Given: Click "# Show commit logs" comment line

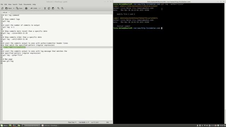Looking at the screenshot, I should point(11,19).
